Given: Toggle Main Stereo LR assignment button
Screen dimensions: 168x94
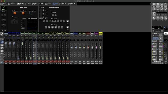Looking at the screenshot, I should click(x=15, y=13).
